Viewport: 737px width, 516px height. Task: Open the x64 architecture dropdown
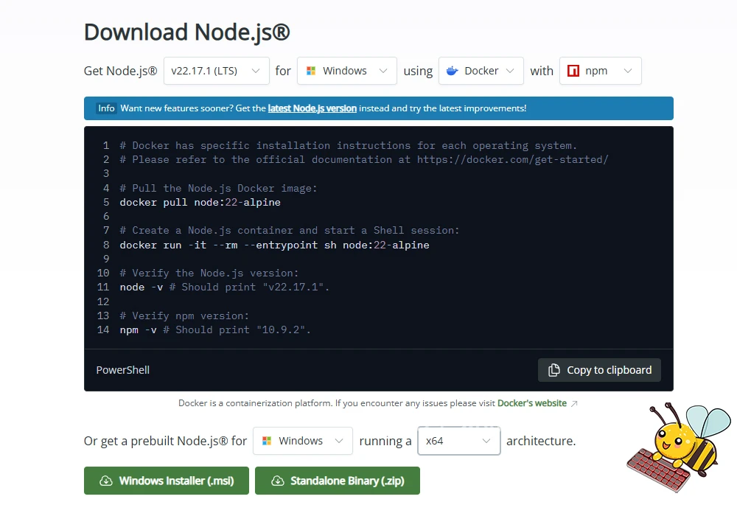pos(458,441)
